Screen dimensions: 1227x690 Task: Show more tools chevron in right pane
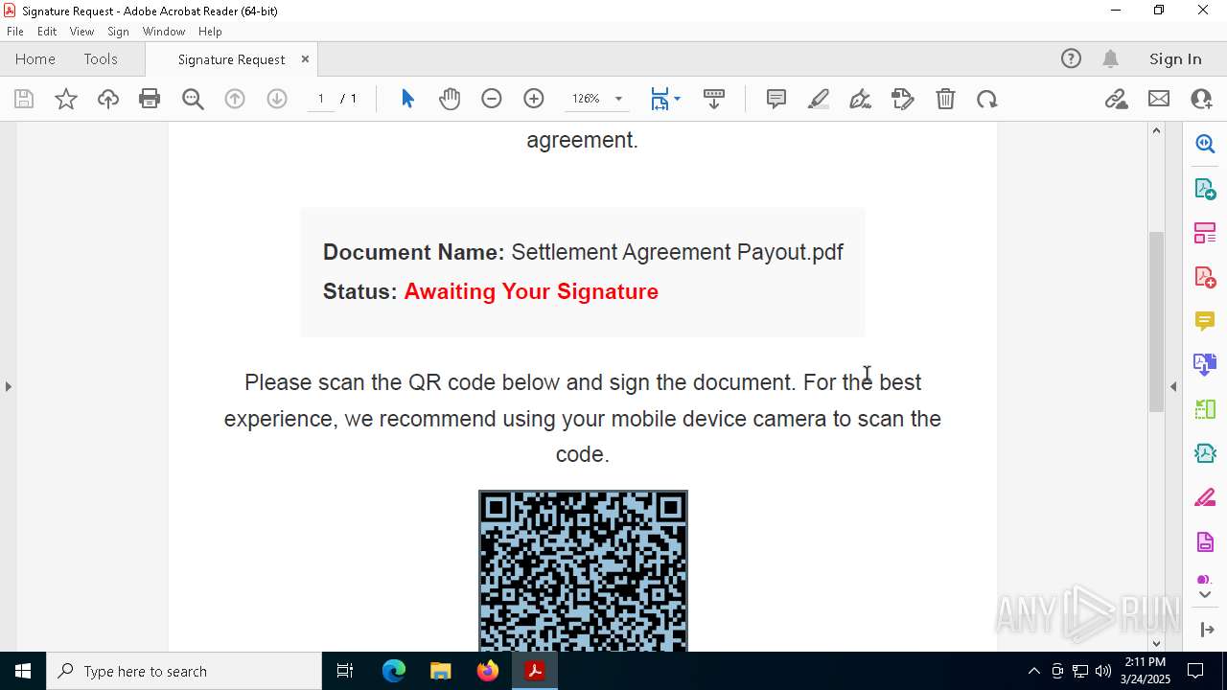(1205, 595)
